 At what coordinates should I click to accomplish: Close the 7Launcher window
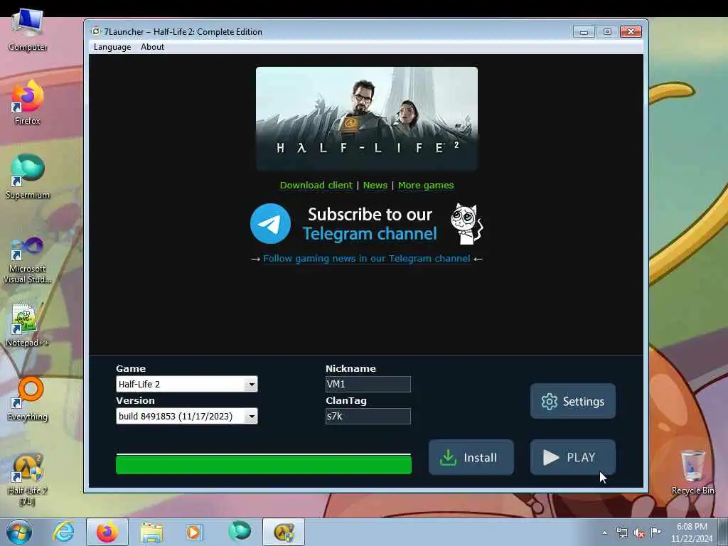[631, 31]
